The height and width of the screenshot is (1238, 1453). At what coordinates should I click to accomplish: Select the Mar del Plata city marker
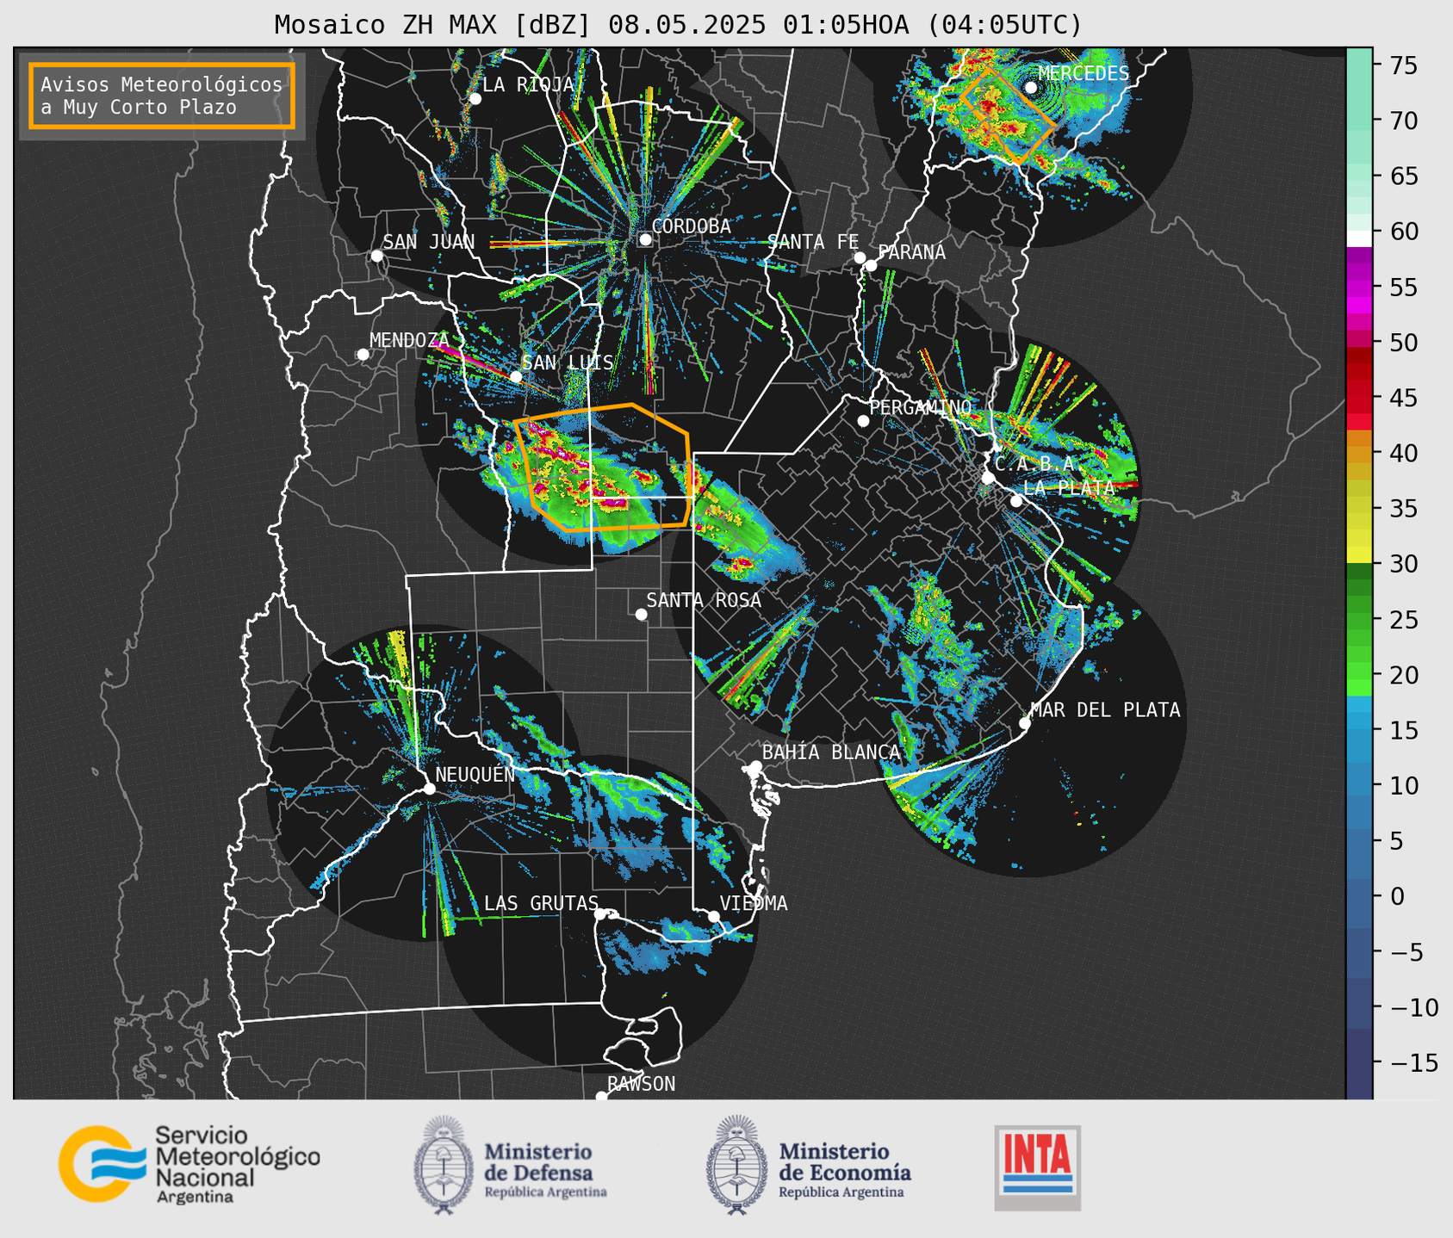coord(1024,723)
